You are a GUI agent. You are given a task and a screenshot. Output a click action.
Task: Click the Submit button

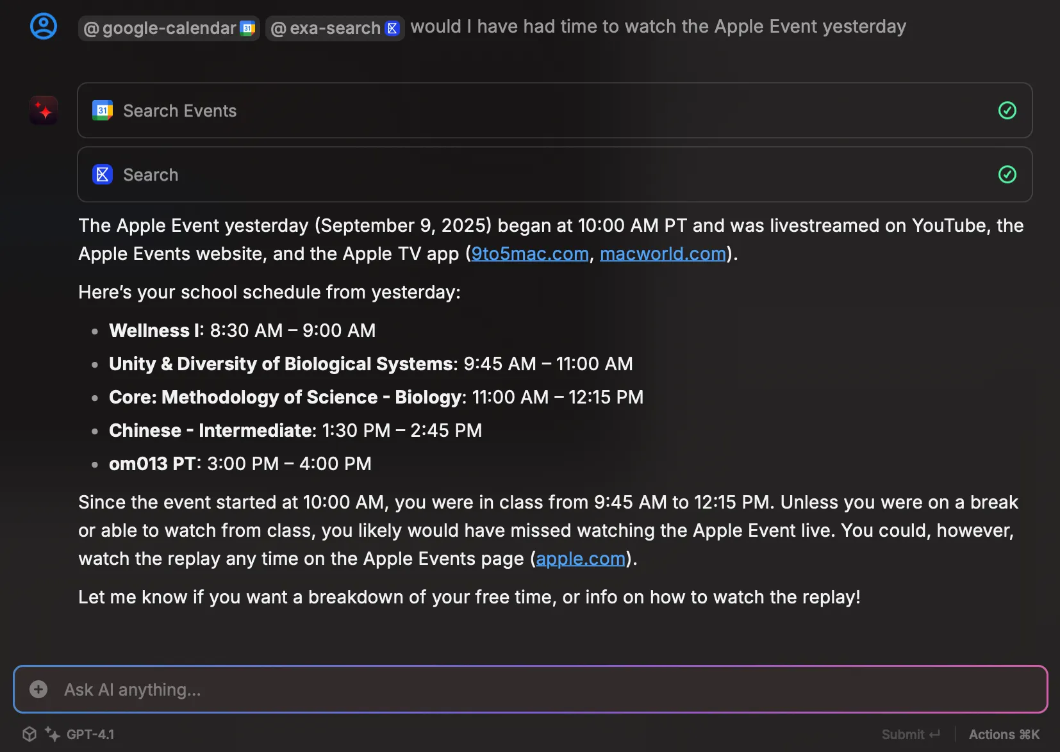pyautogui.click(x=911, y=734)
